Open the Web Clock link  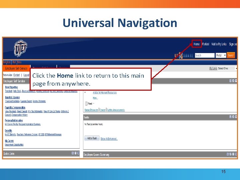[17, 91]
